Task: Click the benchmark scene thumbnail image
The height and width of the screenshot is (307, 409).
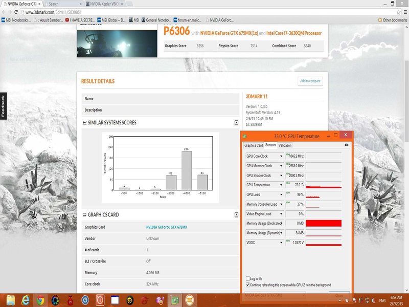Action: (117, 43)
